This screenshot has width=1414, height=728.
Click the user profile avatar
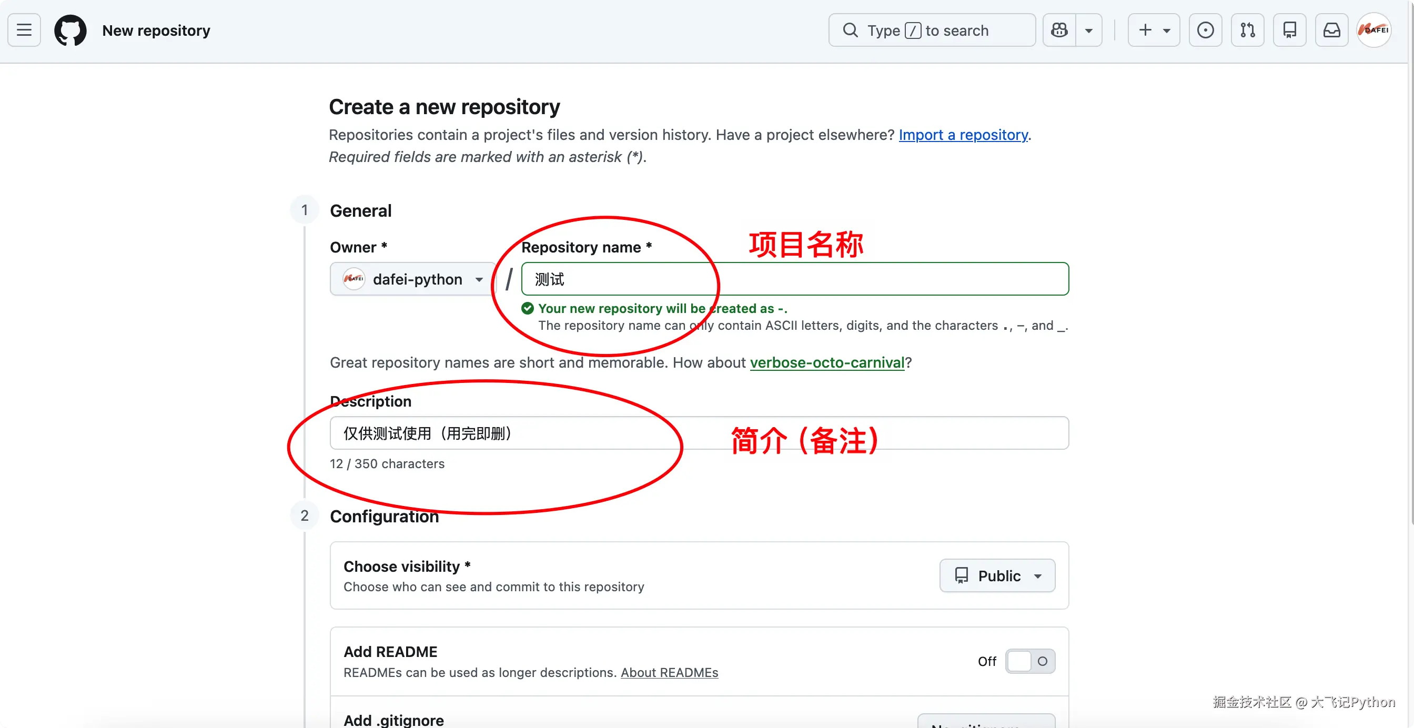[x=1374, y=30]
